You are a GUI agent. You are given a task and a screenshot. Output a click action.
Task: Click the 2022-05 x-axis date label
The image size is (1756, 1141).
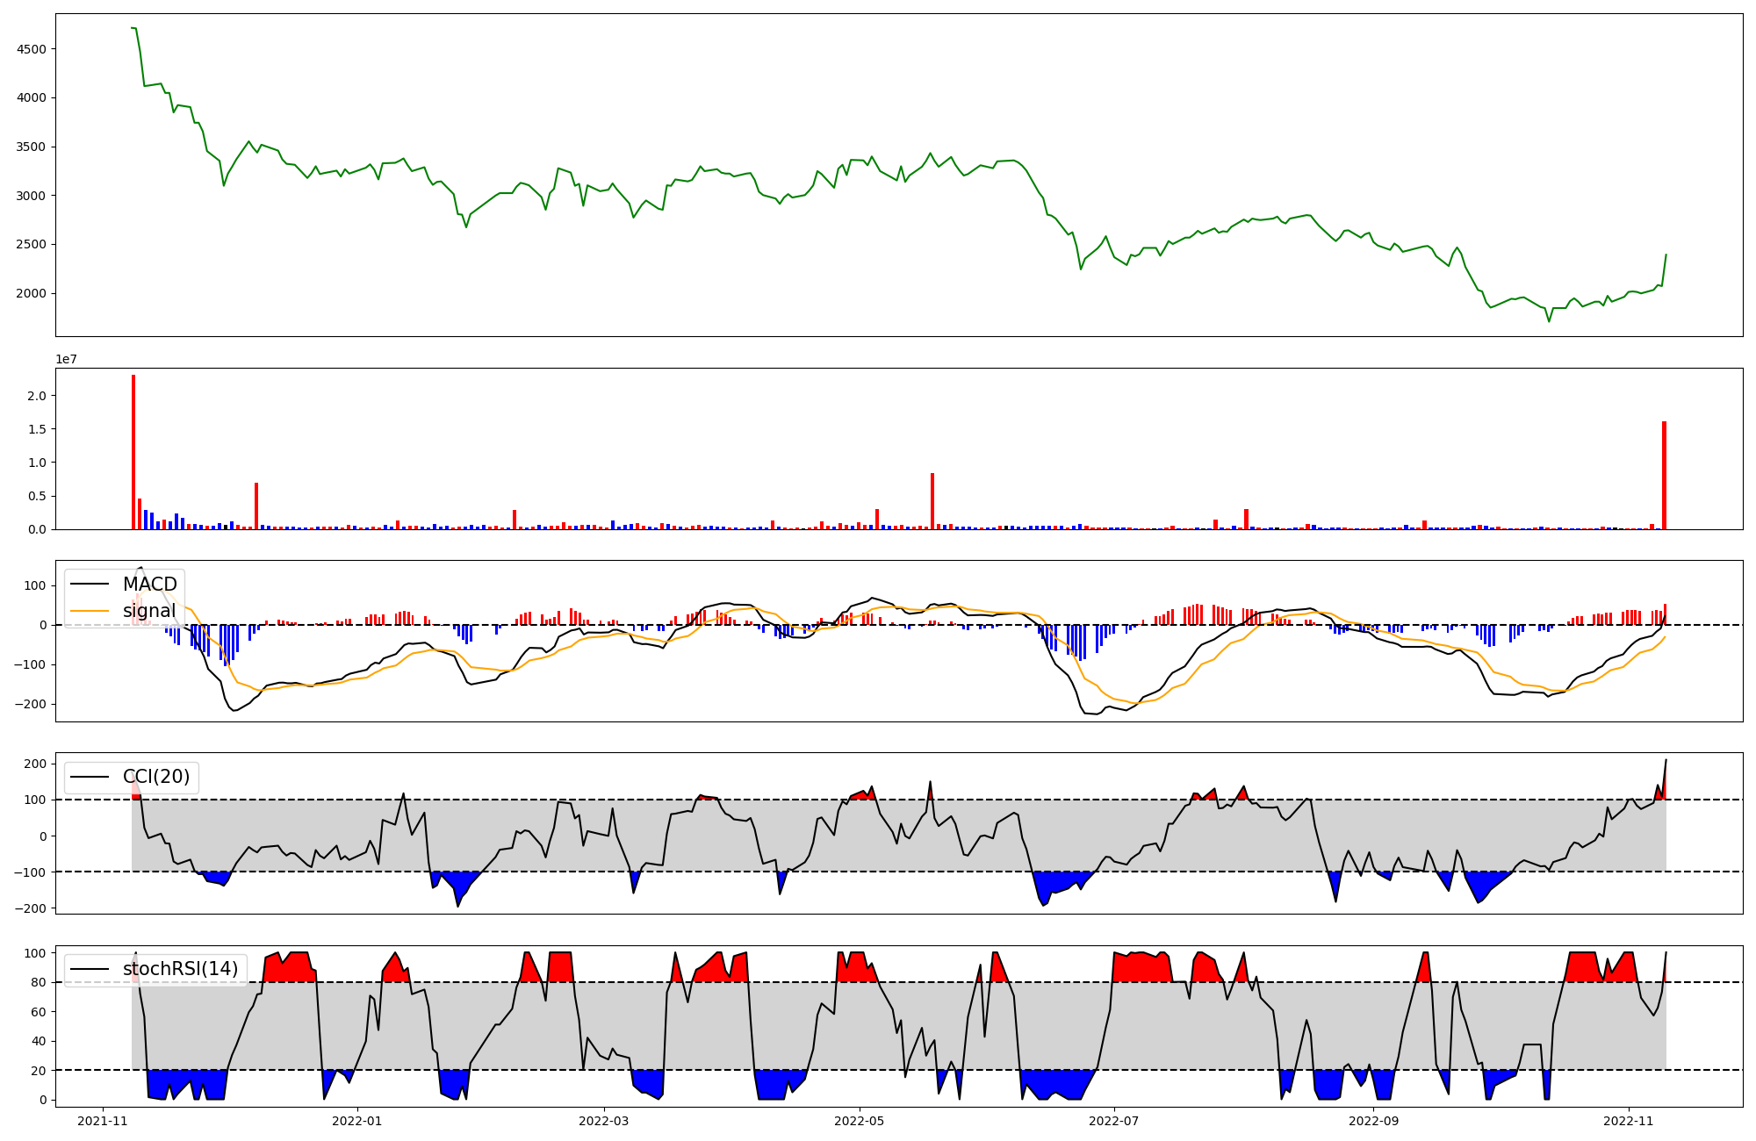click(x=859, y=1121)
